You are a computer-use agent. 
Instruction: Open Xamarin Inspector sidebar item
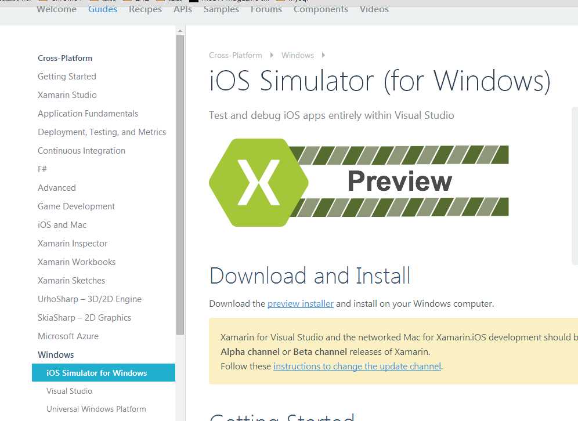coord(72,244)
